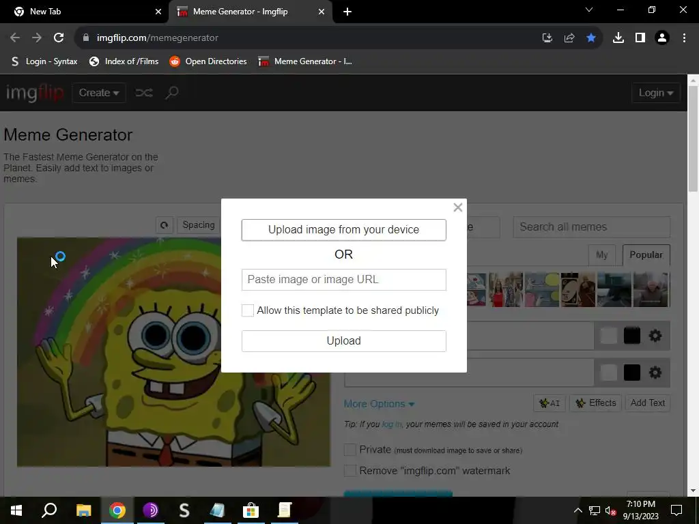The height and width of the screenshot is (524, 699).
Task: Open first text box settings gear
Action: (x=655, y=336)
